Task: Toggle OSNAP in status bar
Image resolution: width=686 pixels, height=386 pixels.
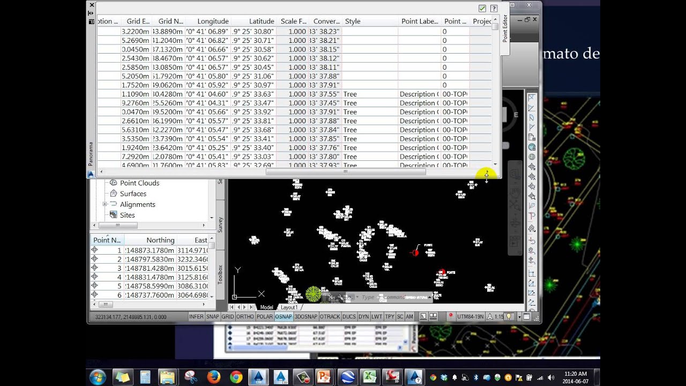Action: point(284,317)
